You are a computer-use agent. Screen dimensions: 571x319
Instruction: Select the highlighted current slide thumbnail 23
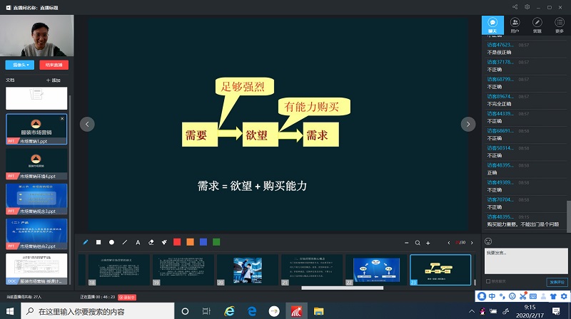(440, 270)
